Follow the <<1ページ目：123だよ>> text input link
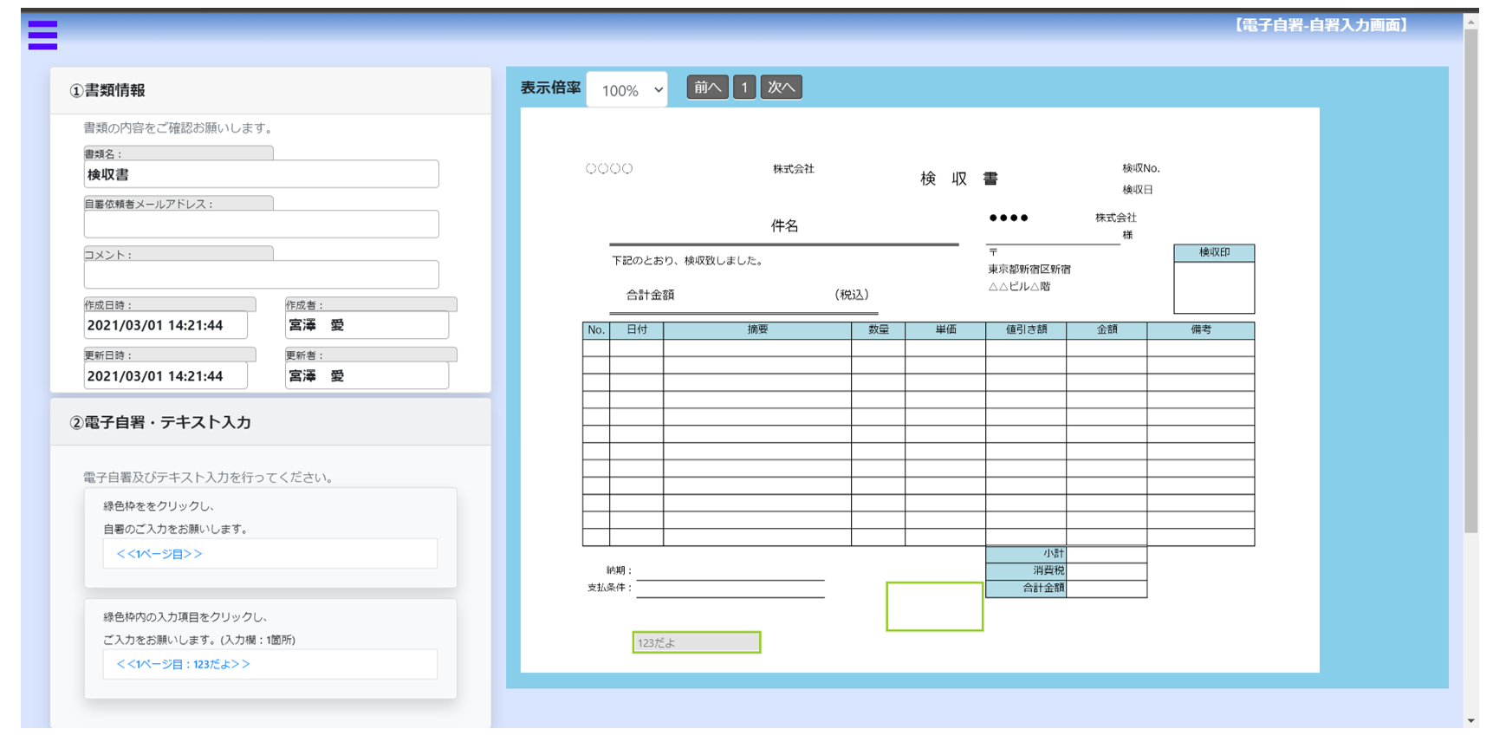1493x742 pixels. [183, 664]
